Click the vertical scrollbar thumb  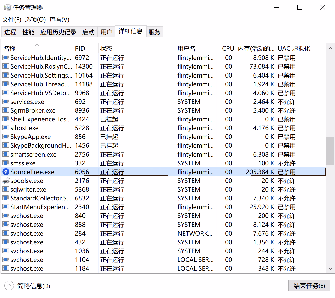click(x=330, y=151)
